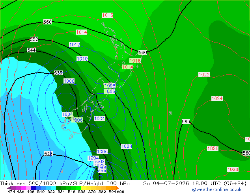The height and width of the screenshot is (193, 250).
Task: Click the 606 legend value
Action: click(x=120, y=191)
